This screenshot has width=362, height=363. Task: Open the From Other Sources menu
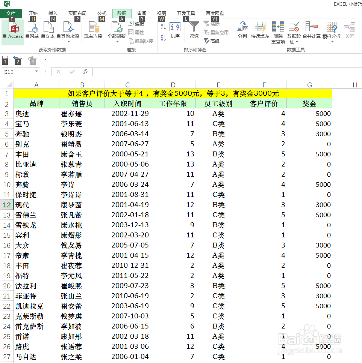(x=68, y=32)
